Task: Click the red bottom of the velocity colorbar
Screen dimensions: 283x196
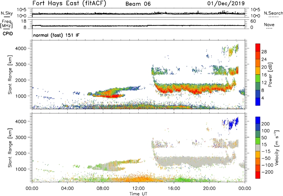Action: 258,175
